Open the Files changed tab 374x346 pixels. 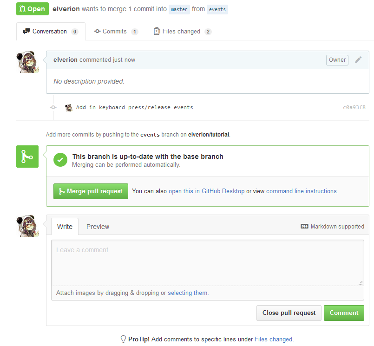[182, 32]
